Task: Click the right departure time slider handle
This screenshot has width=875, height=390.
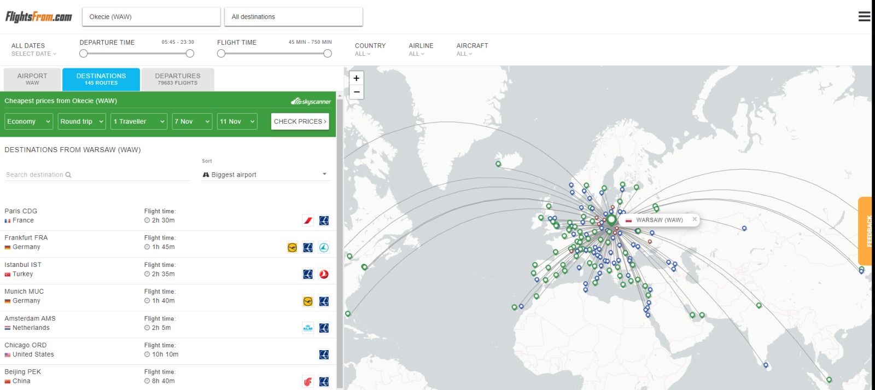Action: coord(190,54)
